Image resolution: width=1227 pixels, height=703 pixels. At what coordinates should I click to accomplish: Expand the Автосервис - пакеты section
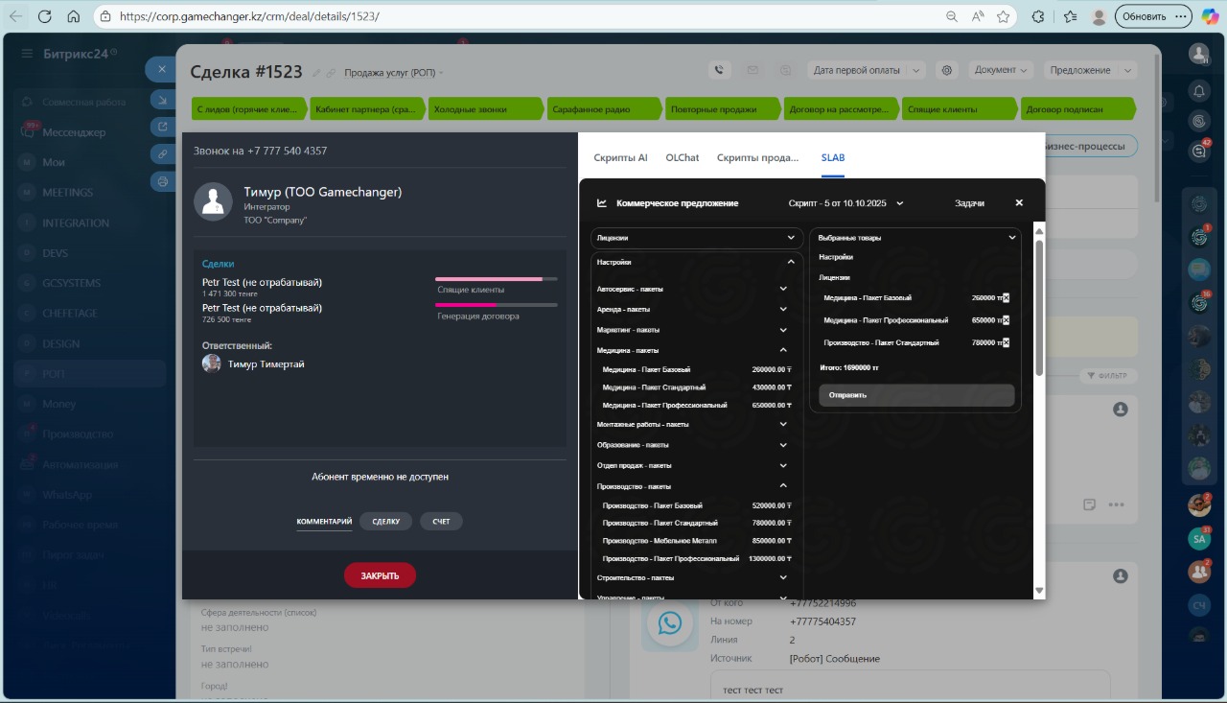(783, 289)
